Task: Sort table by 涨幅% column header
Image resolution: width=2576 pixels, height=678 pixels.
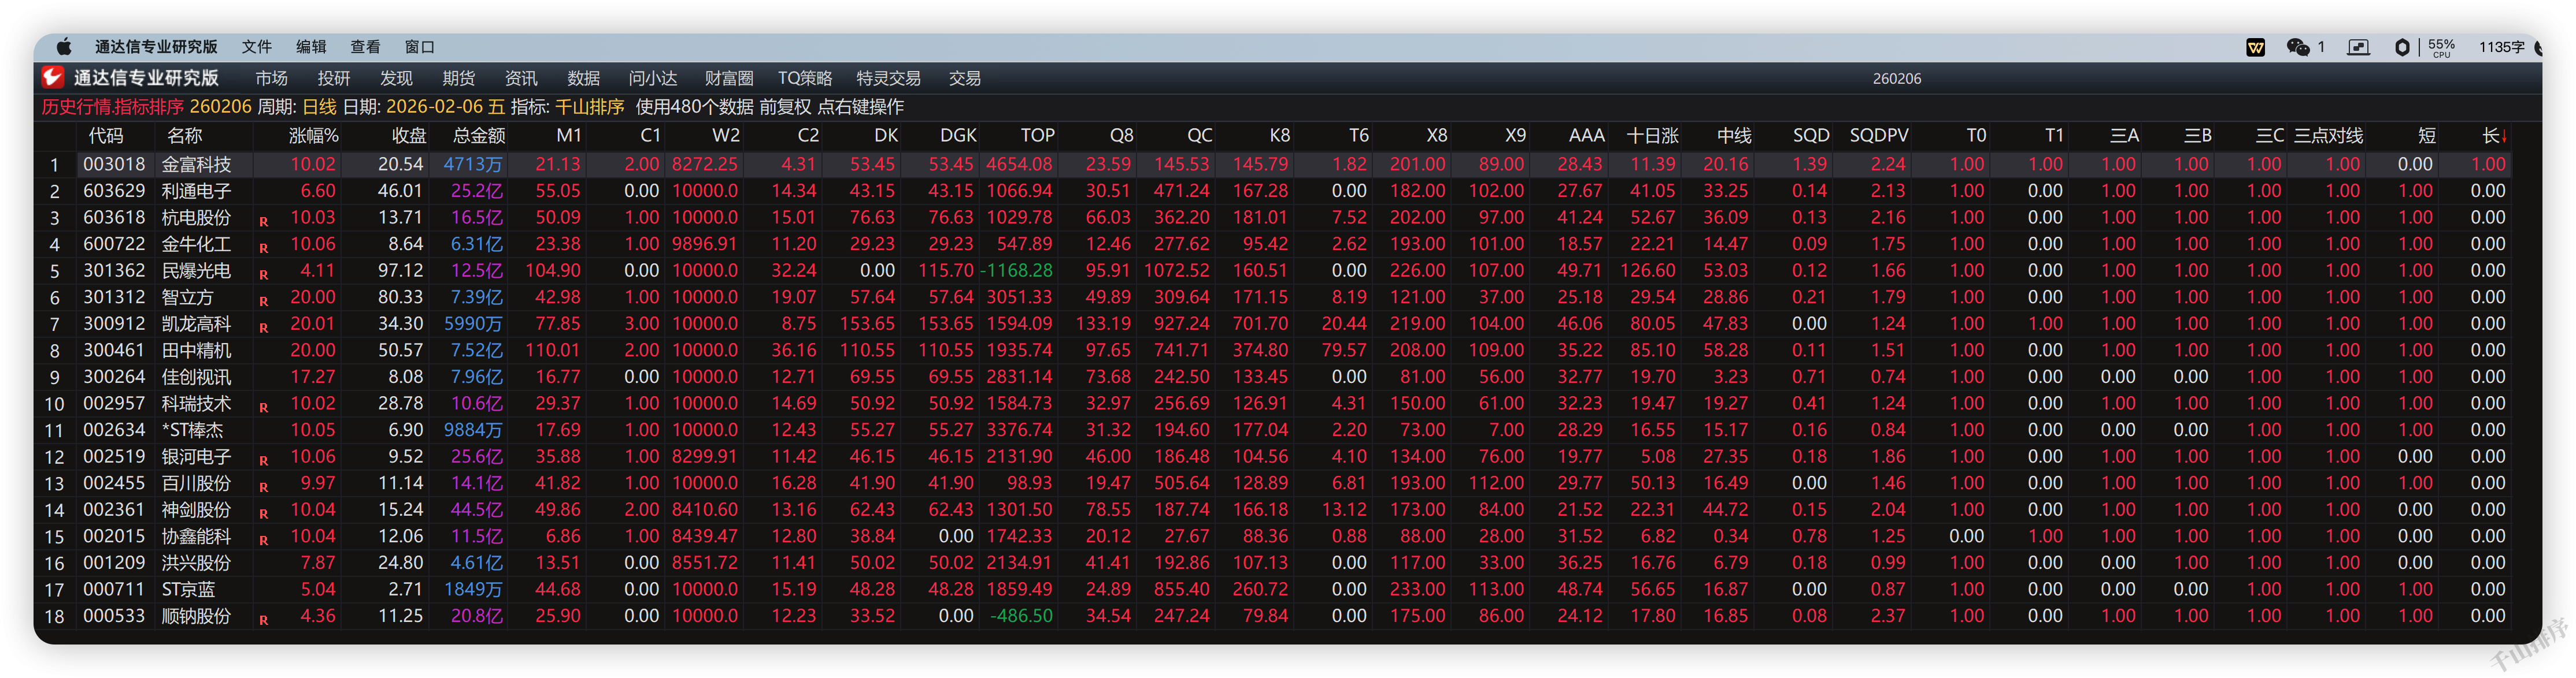Action: (313, 136)
